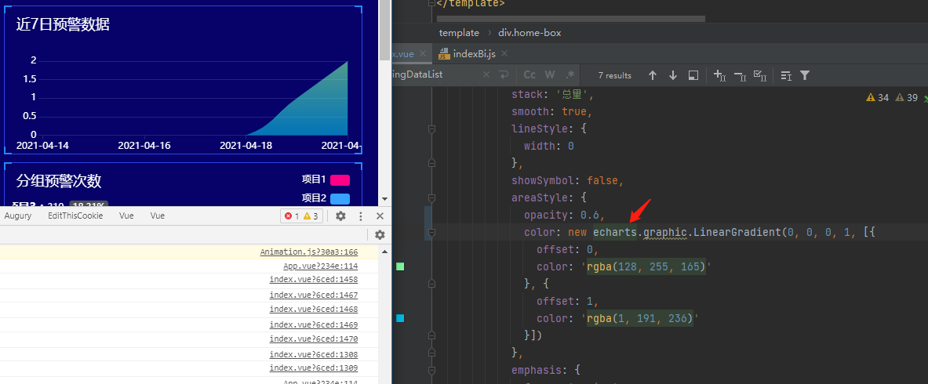
Task: Collapse the areaStyle block fold marker
Action: 431,197
